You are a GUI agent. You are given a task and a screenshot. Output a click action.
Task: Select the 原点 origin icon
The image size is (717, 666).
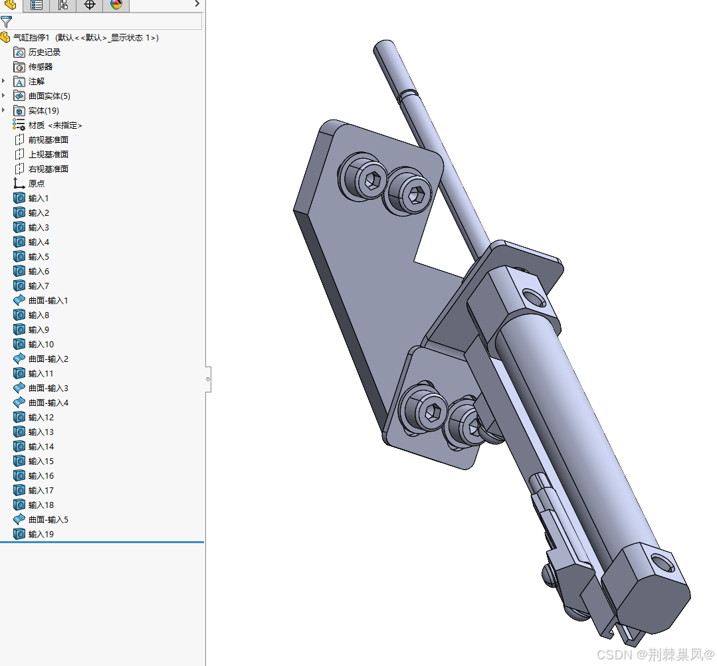point(19,184)
